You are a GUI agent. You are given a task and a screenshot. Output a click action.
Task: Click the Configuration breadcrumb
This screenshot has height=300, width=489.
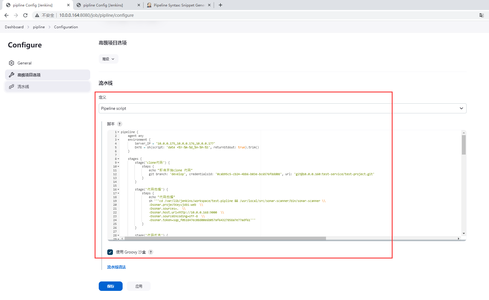click(66, 27)
